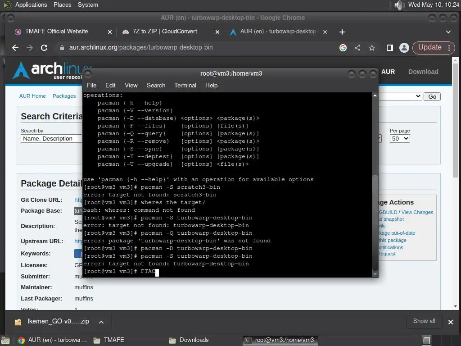
Task: Click the date and time clock
Action: [434, 5]
